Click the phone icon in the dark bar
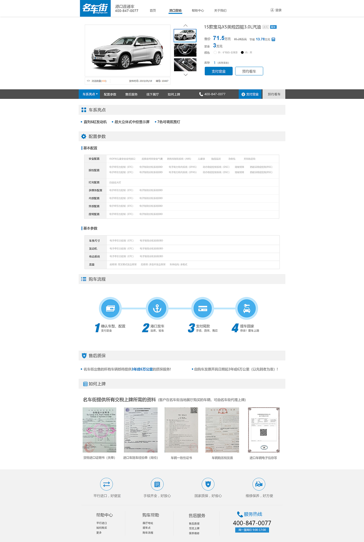 click(201, 94)
